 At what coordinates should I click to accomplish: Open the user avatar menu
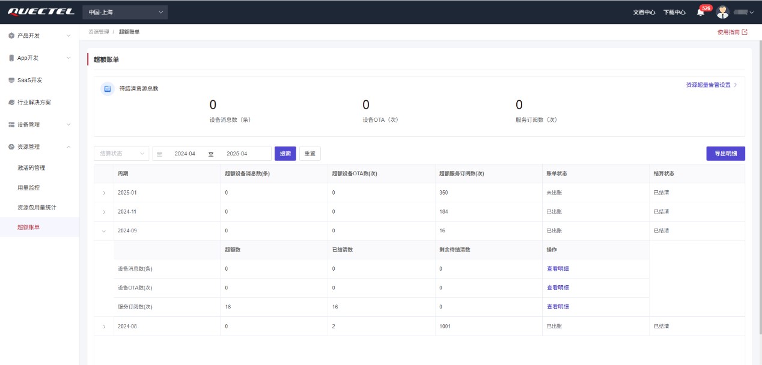click(x=723, y=12)
